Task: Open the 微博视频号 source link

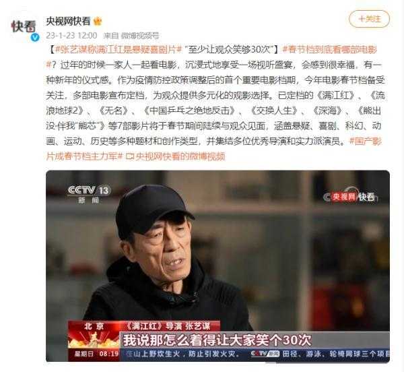Action: (x=140, y=36)
